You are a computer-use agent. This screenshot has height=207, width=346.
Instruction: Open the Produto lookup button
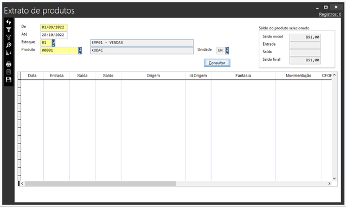[x=80, y=51]
